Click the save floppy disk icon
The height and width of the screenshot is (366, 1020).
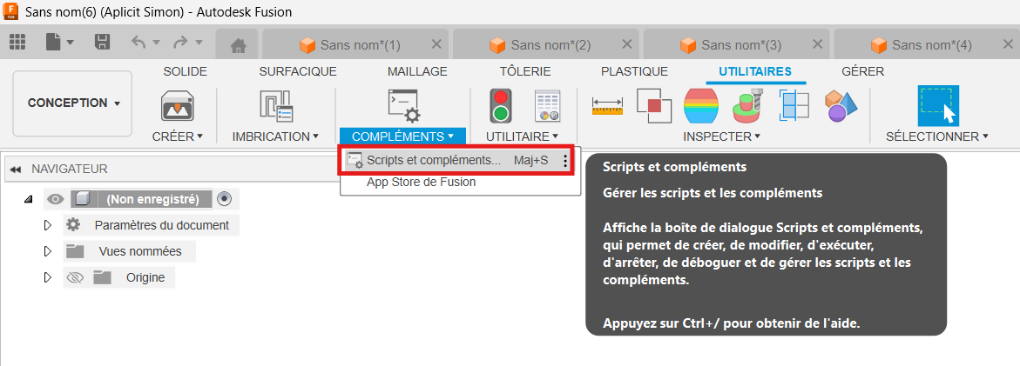102,42
